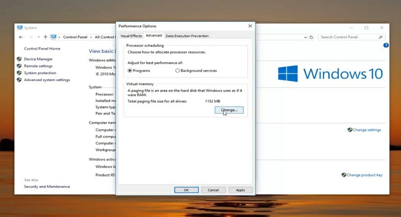The width and height of the screenshot is (401, 217).
Task: Click Control Panel breadcrumb in address bar
Action: [x=75, y=37]
